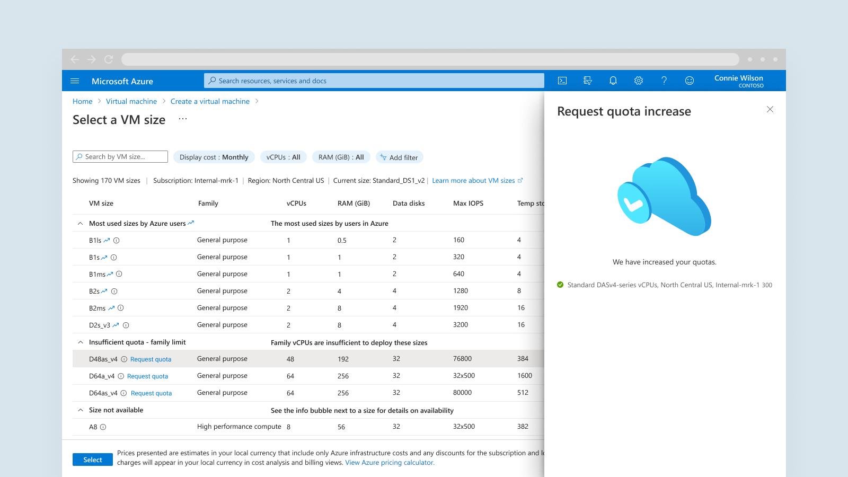
Task: Open the vCPUs All filter
Action: coord(283,157)
